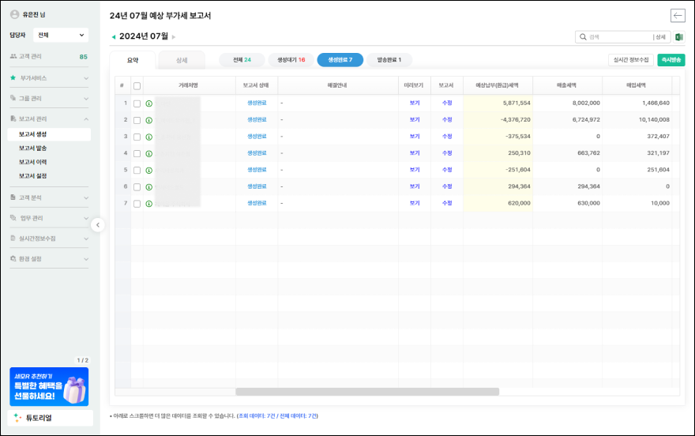695x436 pixels.
Task: Check the checkbox for row 7
Action: click(x=137, y=203)
